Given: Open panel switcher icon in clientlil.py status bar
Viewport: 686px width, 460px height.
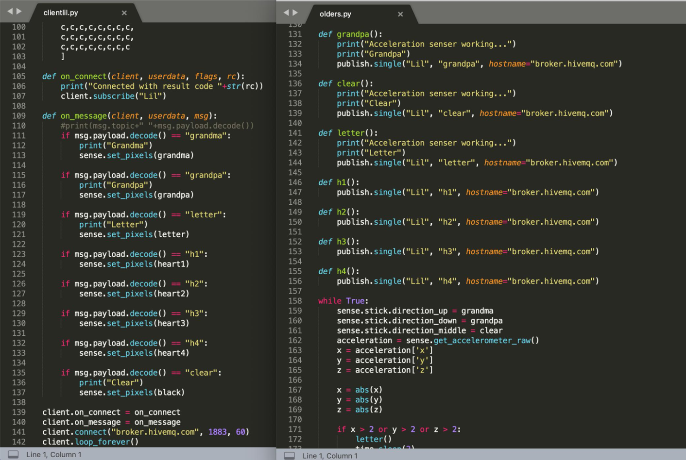Looking at the screenshot, I should 14,454.
